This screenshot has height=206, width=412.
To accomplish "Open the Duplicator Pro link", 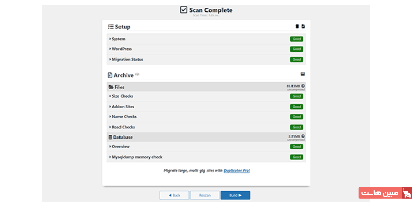I will coord(237,170).
